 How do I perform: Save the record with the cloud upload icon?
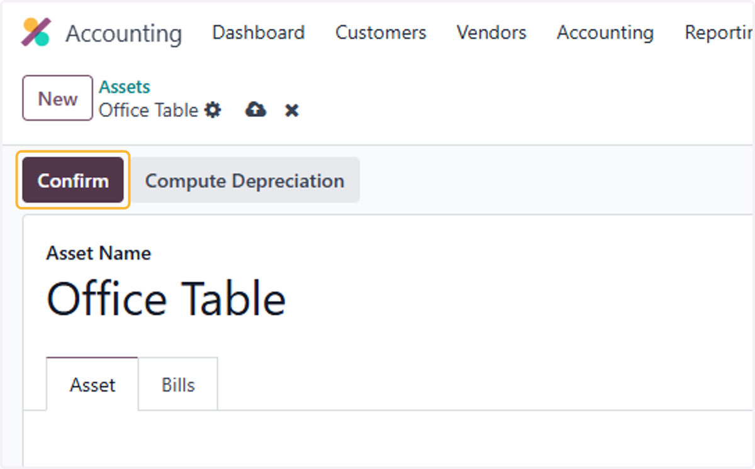point(255,110)
